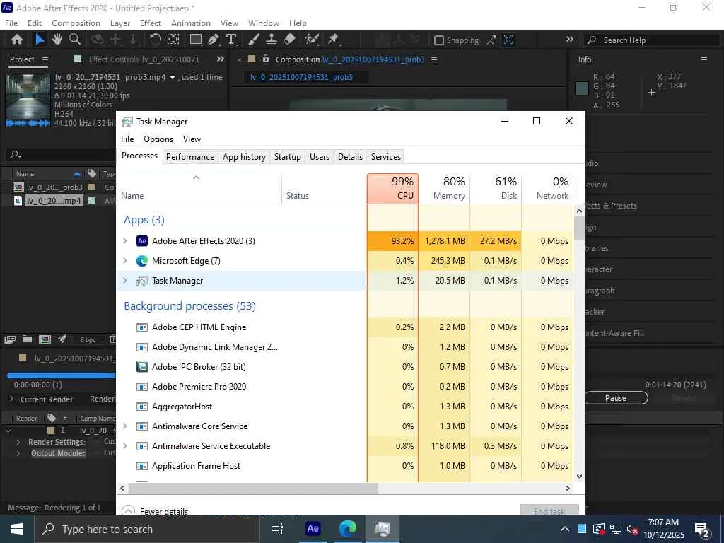Open the Project panel hamburger menu
724x543 pixels.
coord(45,59)
